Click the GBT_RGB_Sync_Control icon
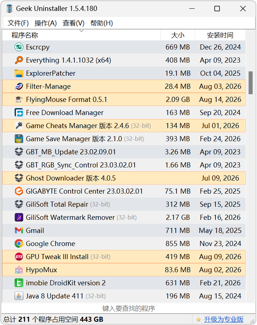Viewport: 257px width, 325px height. pyautogui.click(x=19, y=165)
